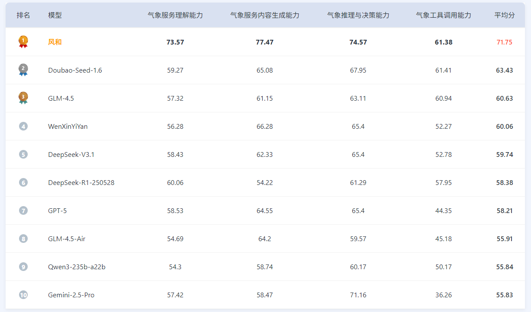Click the gold rank 1 medal icon
Screen dimensions: 531x312
pyautogui.click(x=23, y=41)
